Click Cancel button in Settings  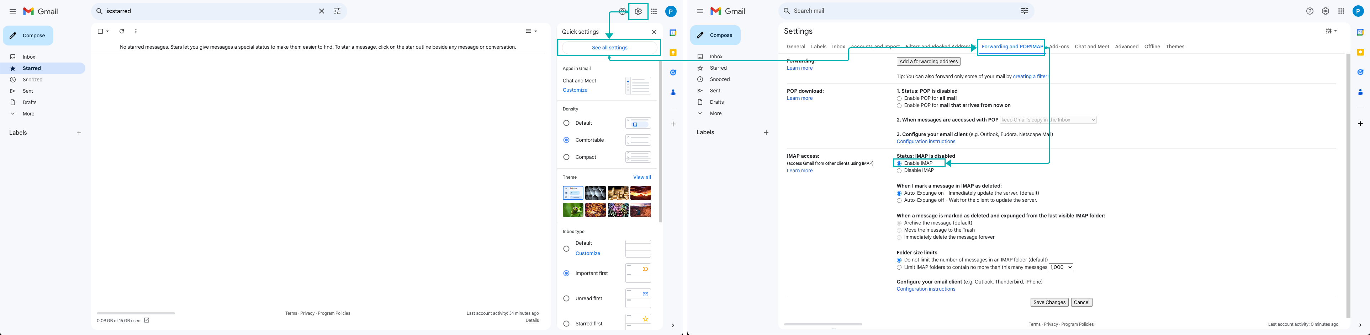[x=1081, y=303]
